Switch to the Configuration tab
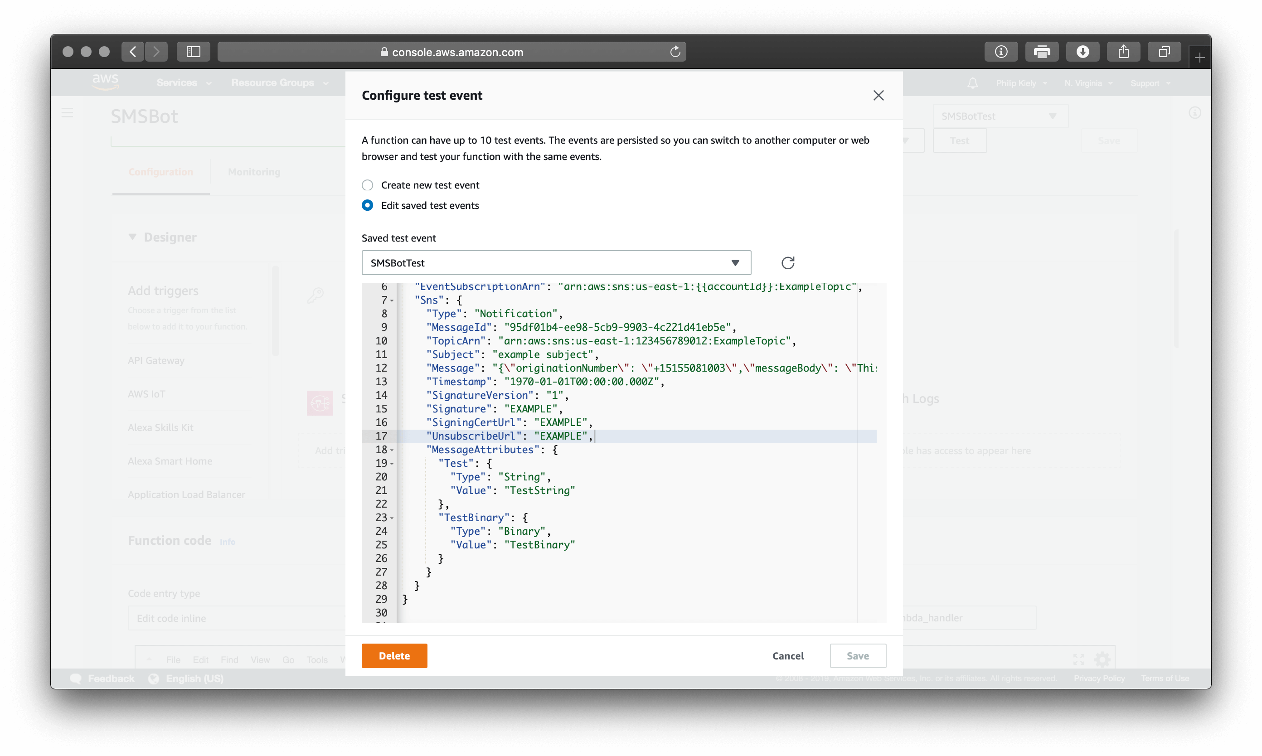Viewport: 1262px width, 756px height. [x=160, y=172]
